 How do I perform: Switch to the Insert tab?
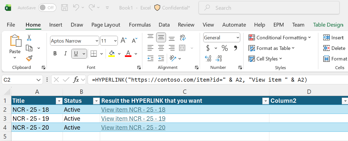(x=56, y=25)
